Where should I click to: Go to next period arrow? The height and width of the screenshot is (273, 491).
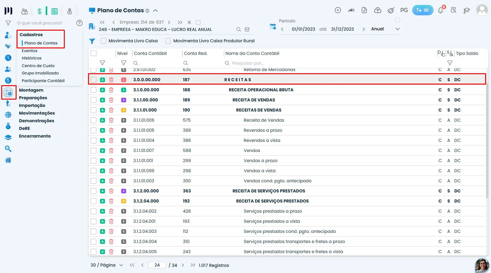(x=364, y=29)
